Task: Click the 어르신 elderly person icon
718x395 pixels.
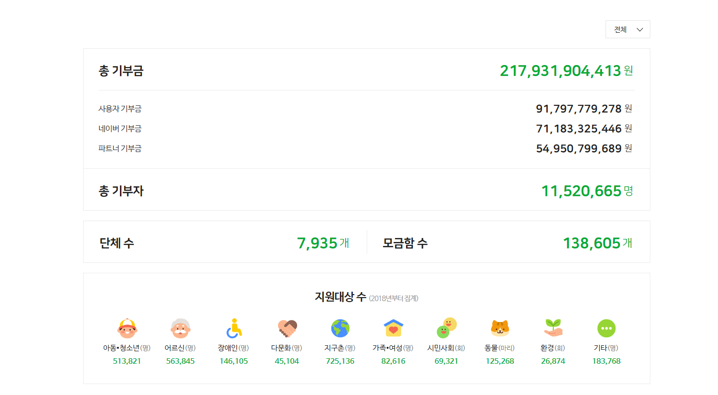Action: 180,328
